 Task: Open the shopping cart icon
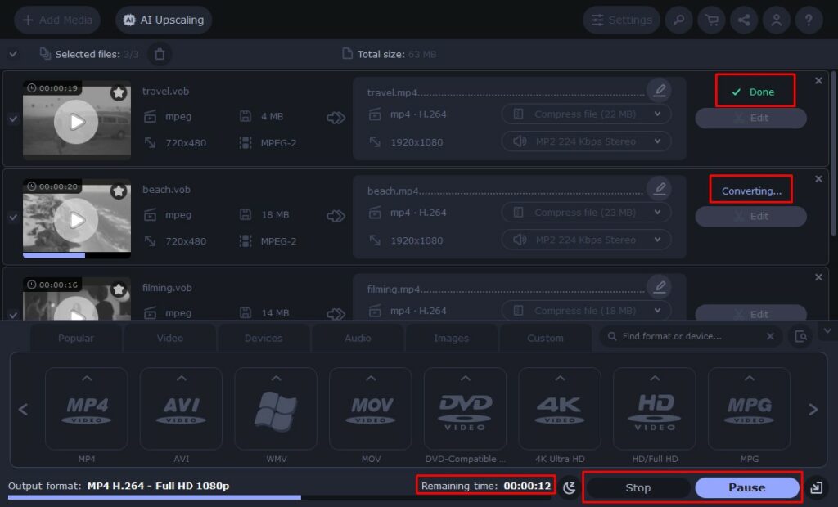(711, 20)
